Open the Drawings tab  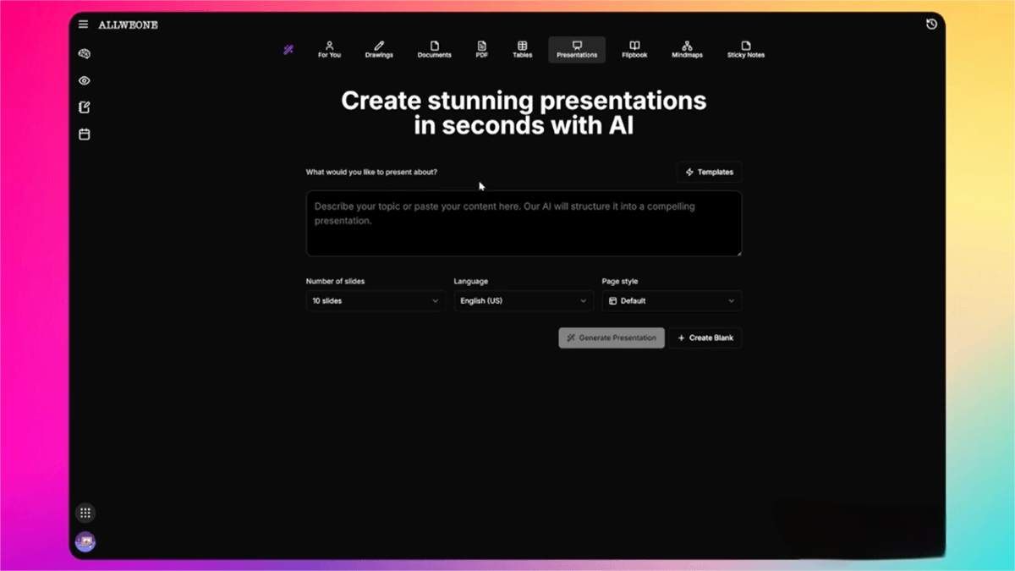(x=379, y=49)
